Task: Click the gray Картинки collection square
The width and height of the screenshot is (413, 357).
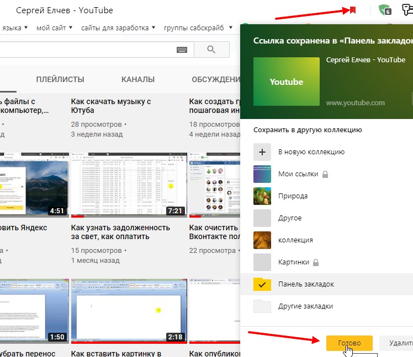Action: click(262, 262)
